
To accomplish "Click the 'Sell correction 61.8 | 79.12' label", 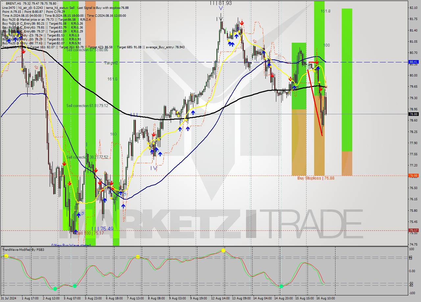I will (x=87, y=106).
